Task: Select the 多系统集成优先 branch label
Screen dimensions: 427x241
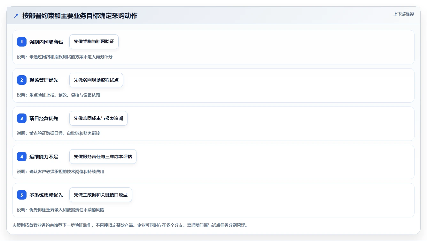Action: [x=46, y=195]
